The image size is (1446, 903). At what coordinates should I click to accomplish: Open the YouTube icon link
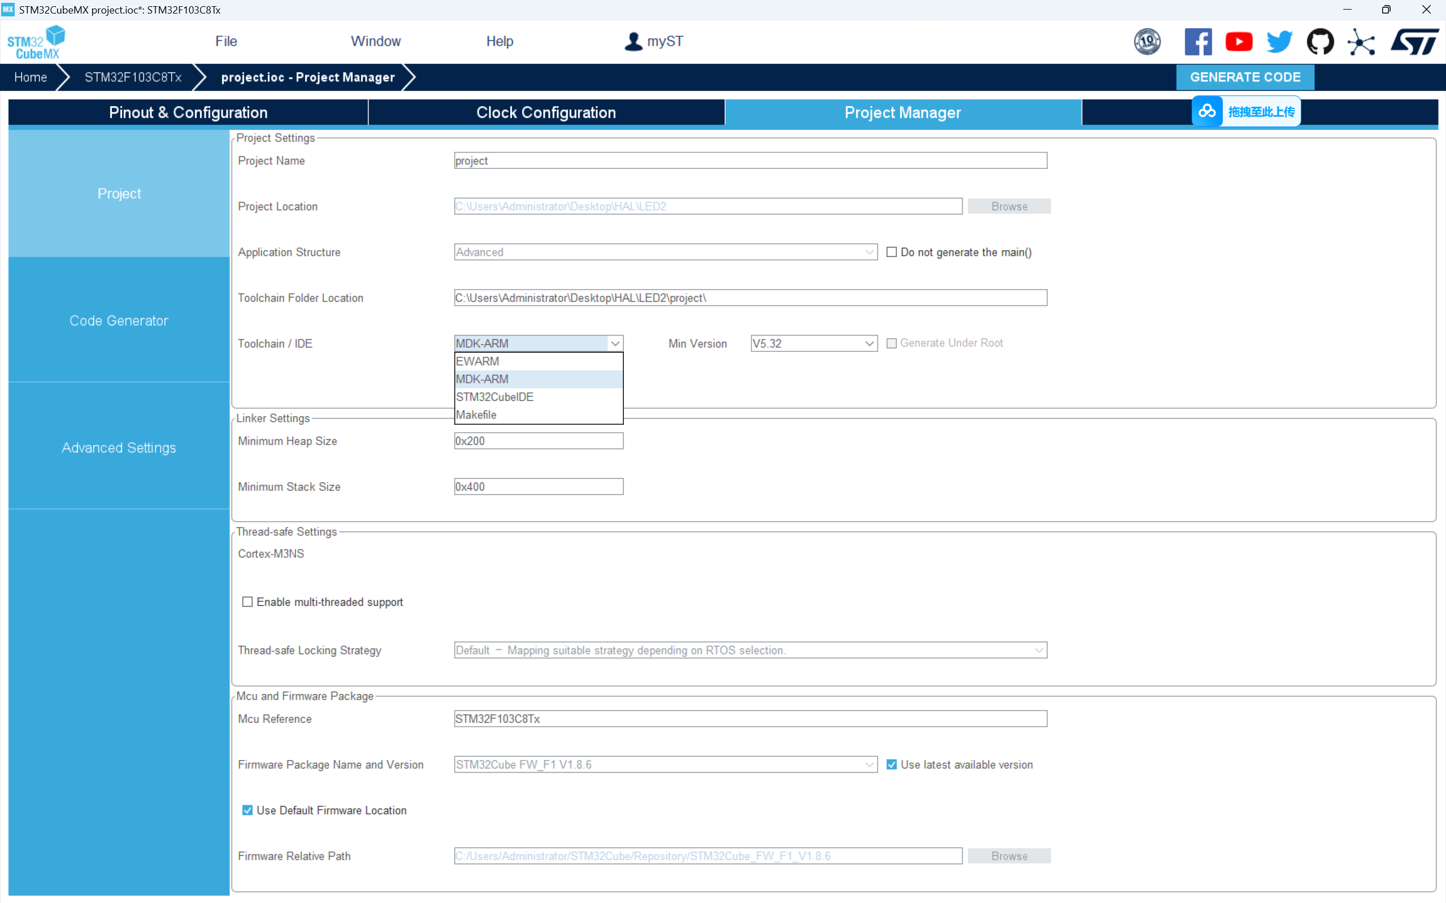(1239, 42)
